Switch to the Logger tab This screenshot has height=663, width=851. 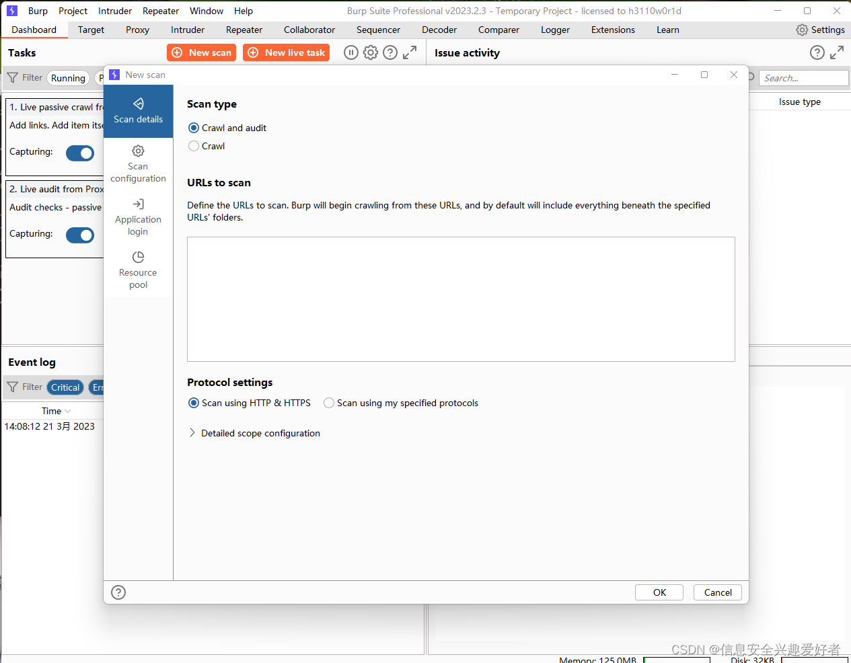tap(555, 30)
